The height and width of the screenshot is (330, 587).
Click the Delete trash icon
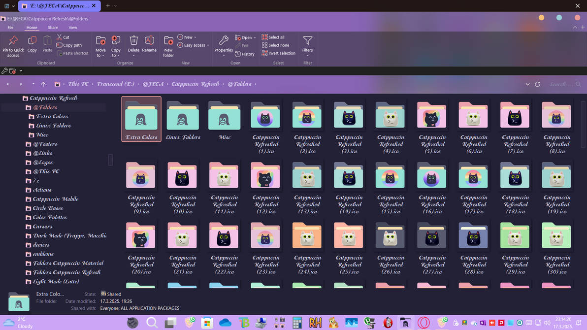click(x=133, y=41)
